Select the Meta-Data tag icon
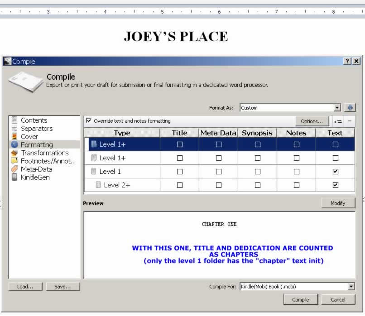This screenshot has height=316, width=365. click(x=14, y=169)
